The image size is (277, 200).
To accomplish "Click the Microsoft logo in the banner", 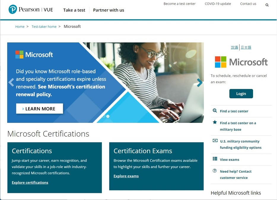I will 34,55.
